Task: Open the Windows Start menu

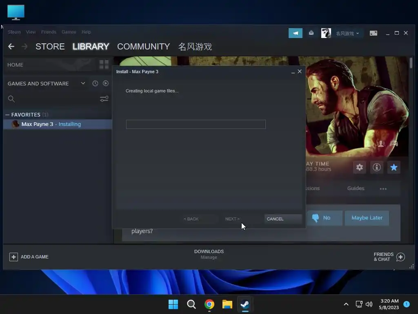Action: (173, 304)
